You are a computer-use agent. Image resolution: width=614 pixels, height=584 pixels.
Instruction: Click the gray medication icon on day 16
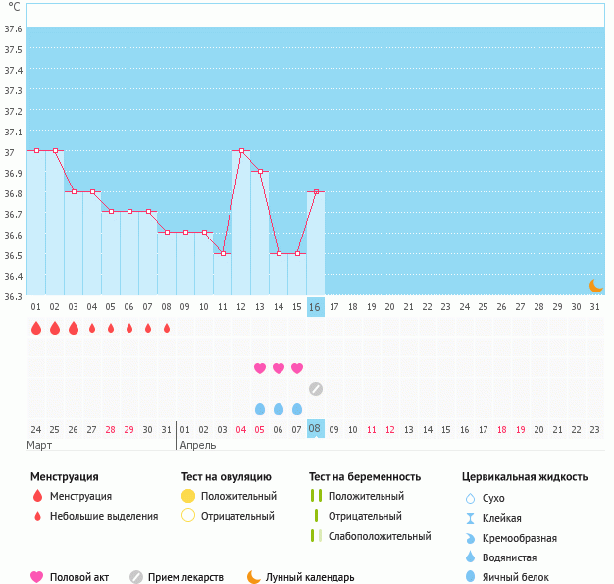pos(315,388)
